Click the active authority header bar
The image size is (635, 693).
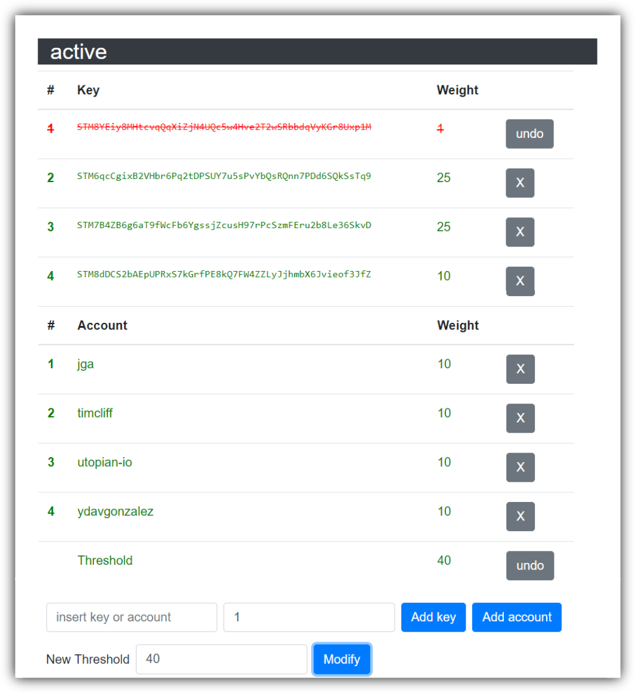pyautogui.click(x=317, y=52)
